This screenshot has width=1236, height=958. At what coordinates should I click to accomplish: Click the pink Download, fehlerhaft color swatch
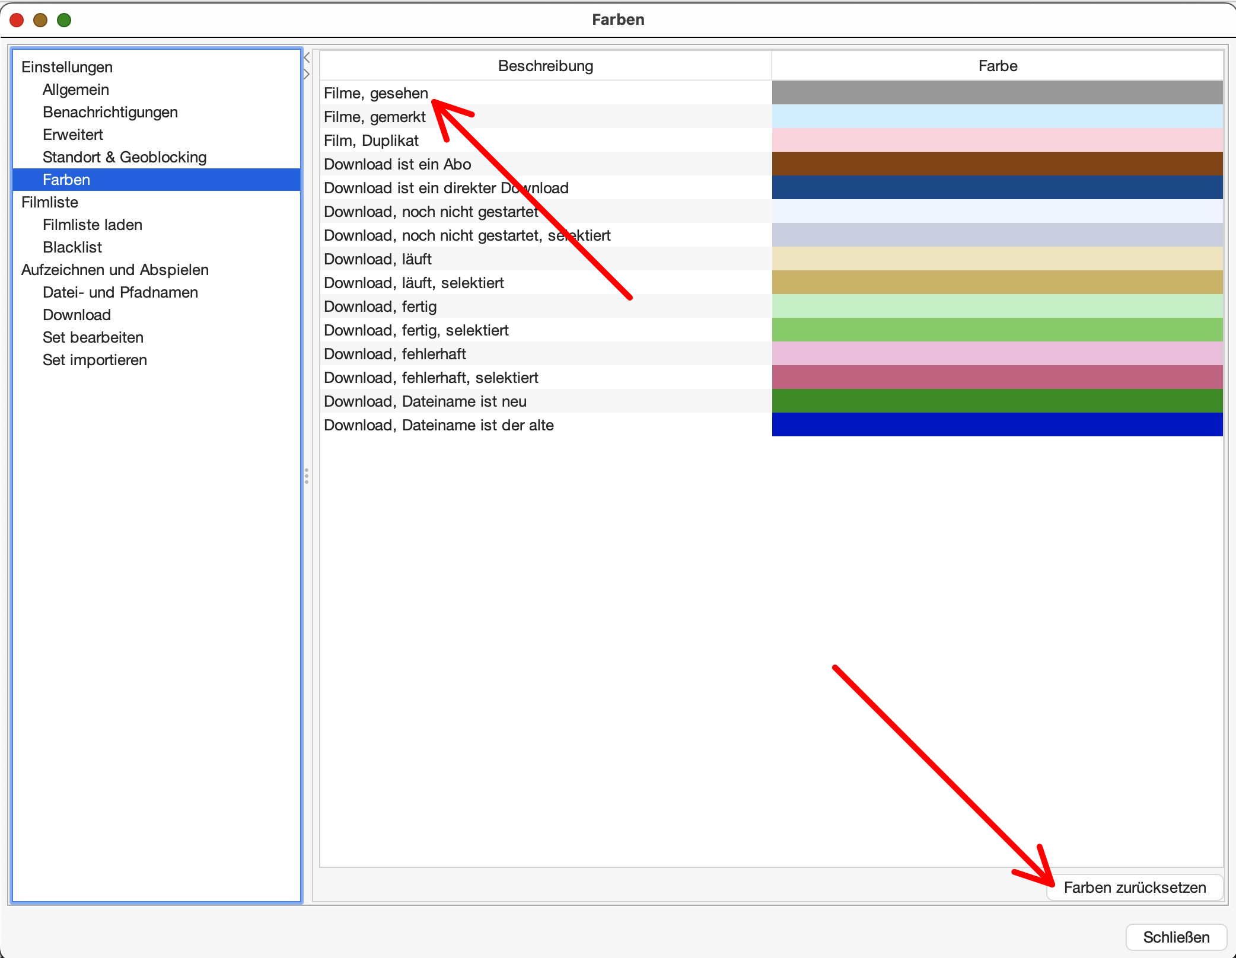pyautogui.click(x=997, y=354)
